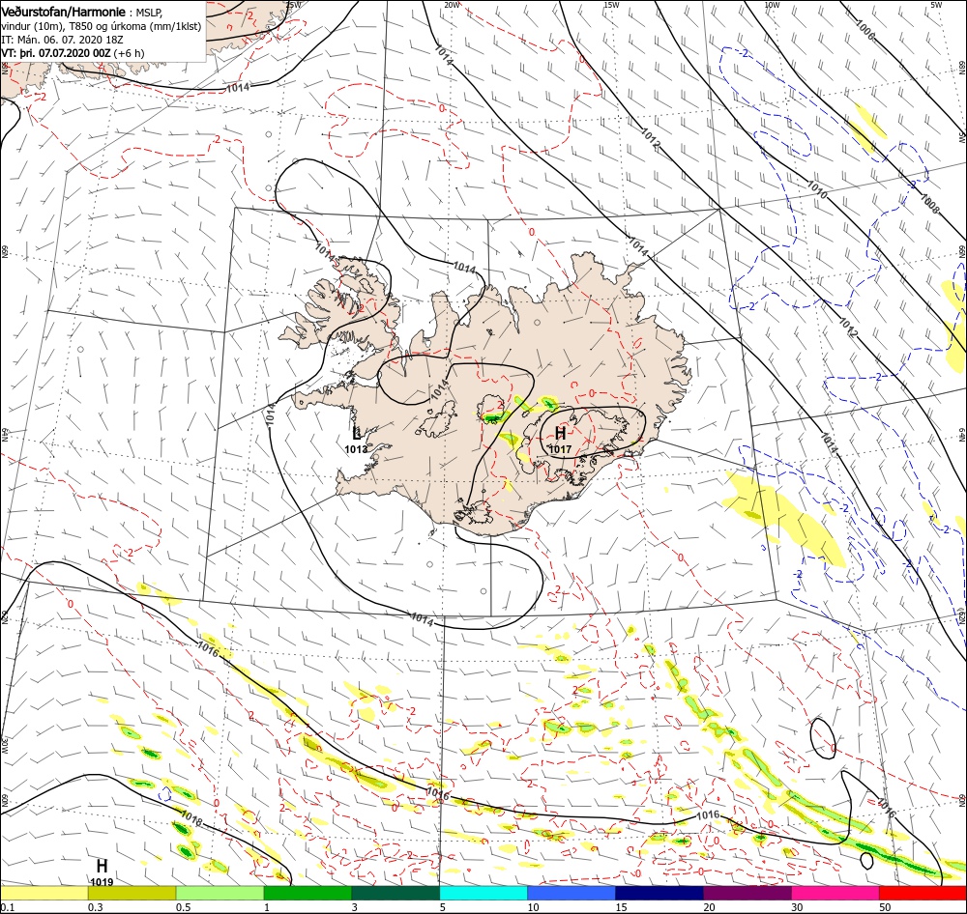Select the "VT: þri. 07.07.2020 00Z" valid time
This screenshot has height=914, width=967.
click(56, 53)
